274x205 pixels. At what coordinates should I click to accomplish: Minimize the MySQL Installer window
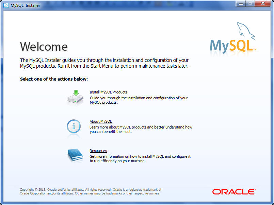pos(241,4)
